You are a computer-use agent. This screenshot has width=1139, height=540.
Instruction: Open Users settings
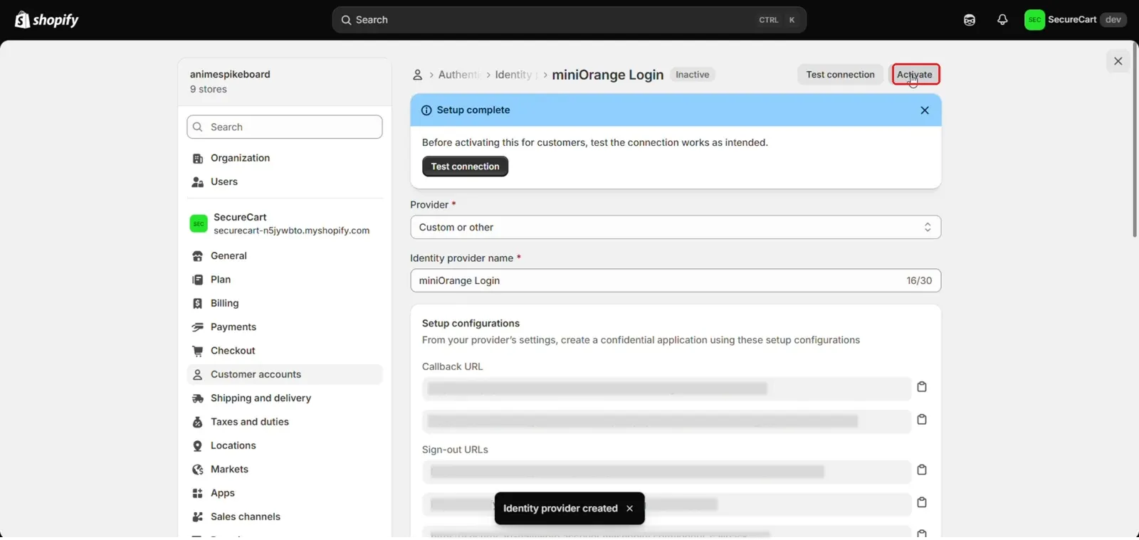pos(285,182)
